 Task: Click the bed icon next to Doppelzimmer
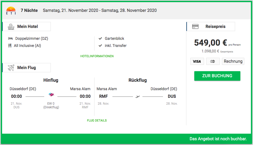coord(11,38)
